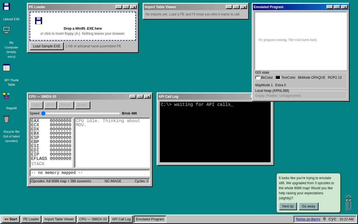The image size is (358, 224).
Task: Click the API Call Log console area
Action: [x=215, y=132]
